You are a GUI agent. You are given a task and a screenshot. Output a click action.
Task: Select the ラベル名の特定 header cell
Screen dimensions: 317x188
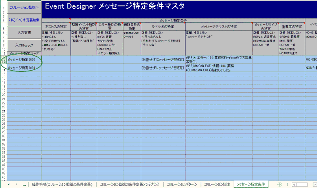click(163, 27)
